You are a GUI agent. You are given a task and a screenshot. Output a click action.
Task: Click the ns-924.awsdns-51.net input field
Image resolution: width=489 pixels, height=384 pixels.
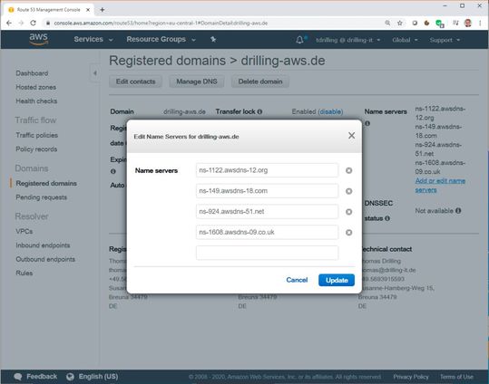[x=267, y=211]
